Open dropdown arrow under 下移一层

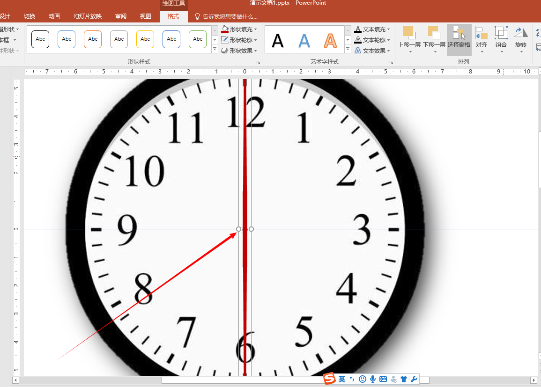click(435, 51)
